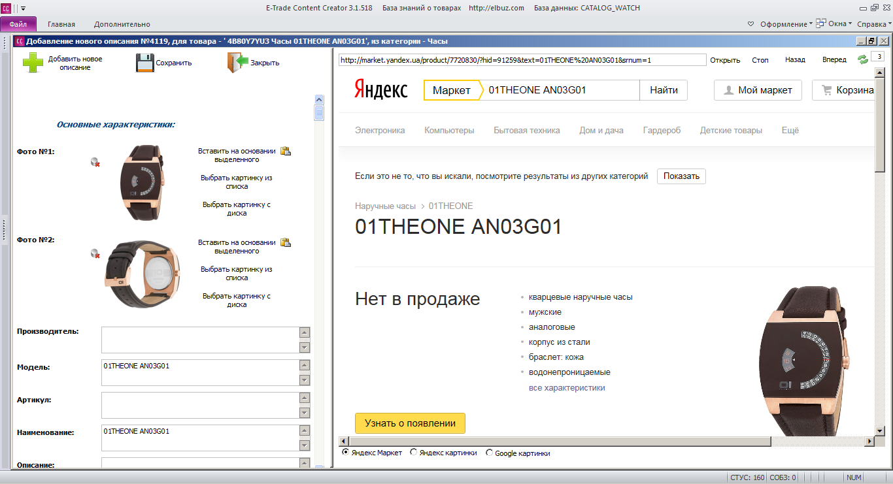Click the down arrow of Производитель field
Image resolution: width=893 pixels, height=484 pixels.
pyautogui.click(x=305, y=347)
